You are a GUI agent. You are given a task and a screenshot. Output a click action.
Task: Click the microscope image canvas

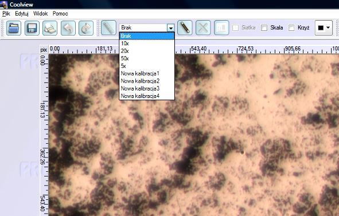point(194,135)
